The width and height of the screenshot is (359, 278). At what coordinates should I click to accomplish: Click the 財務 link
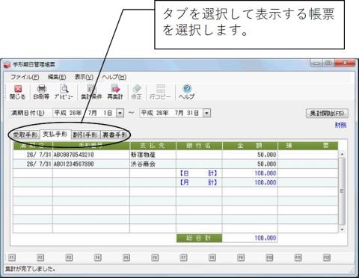(x=340, y=125)
